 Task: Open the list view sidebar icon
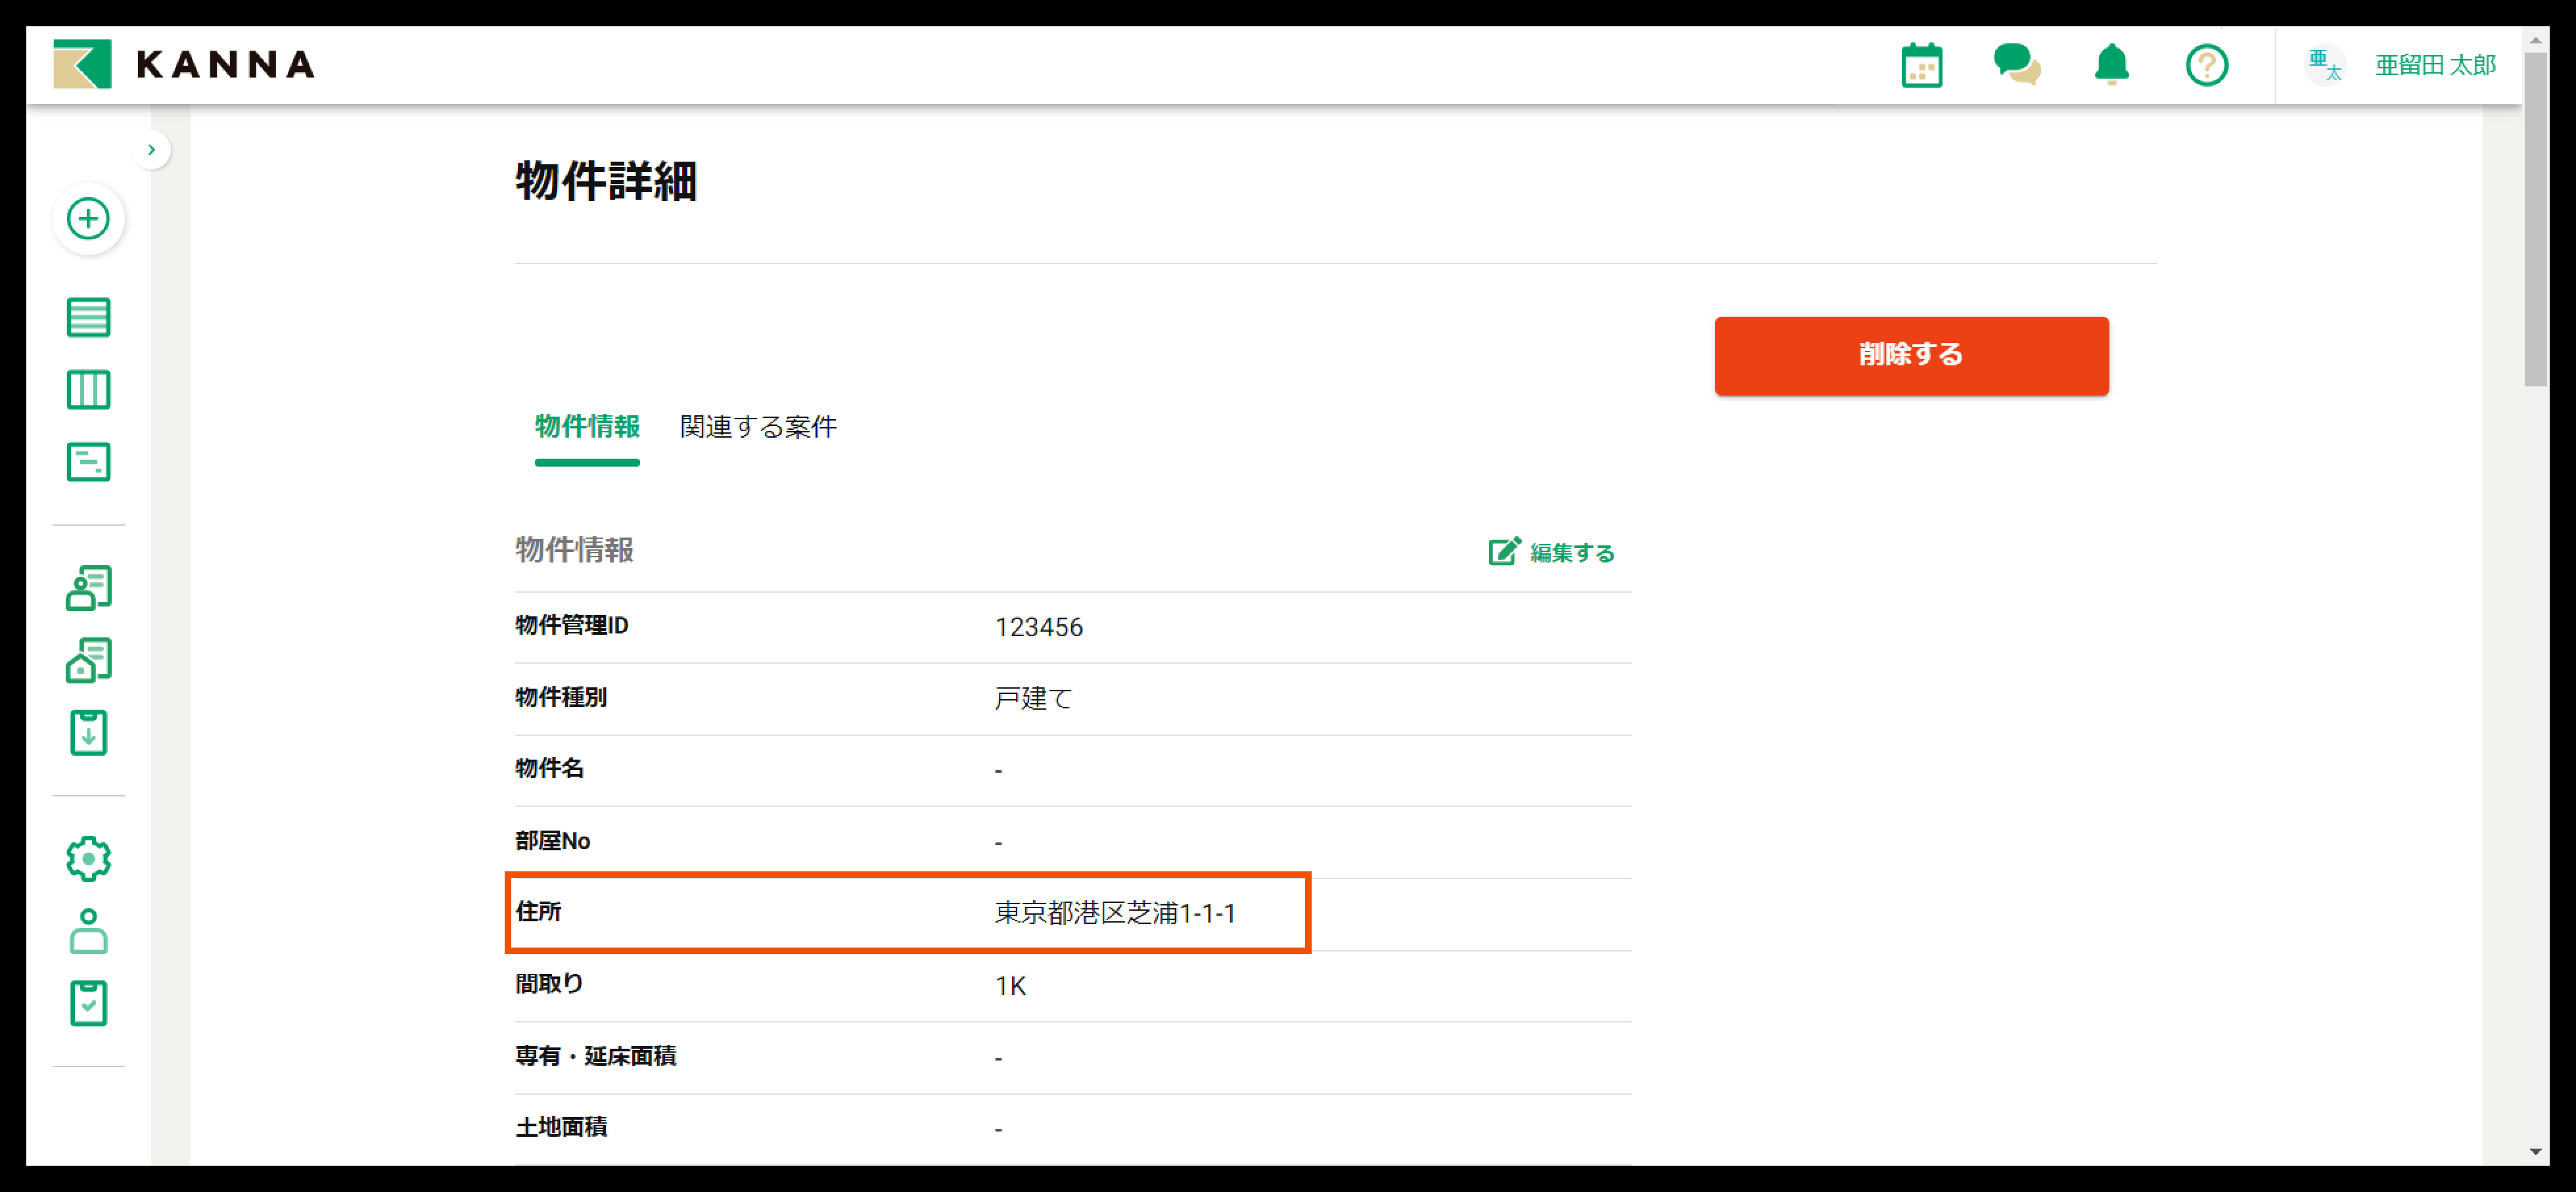pos(88,317)
